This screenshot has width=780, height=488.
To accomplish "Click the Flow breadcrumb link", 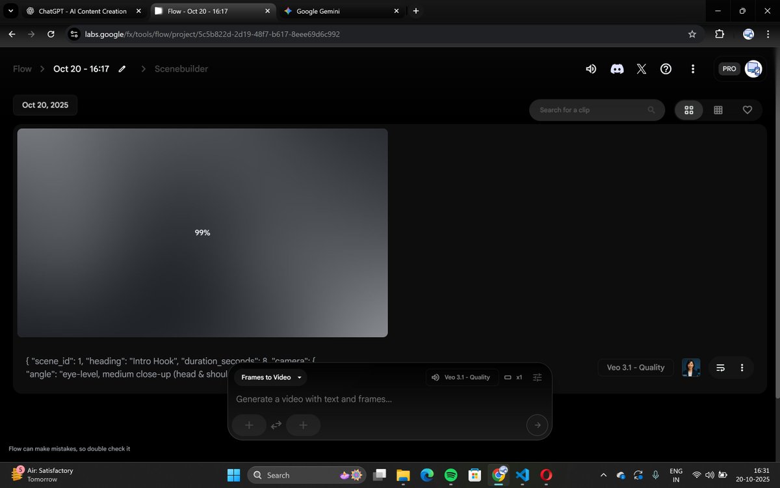I will click(21, 68).
